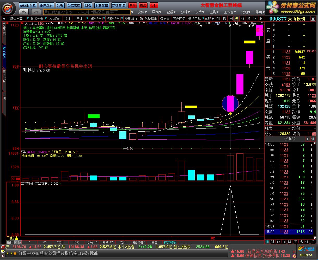The image size is (318, 260).
Task: Click the 公式管理 button
Action: 74,5
